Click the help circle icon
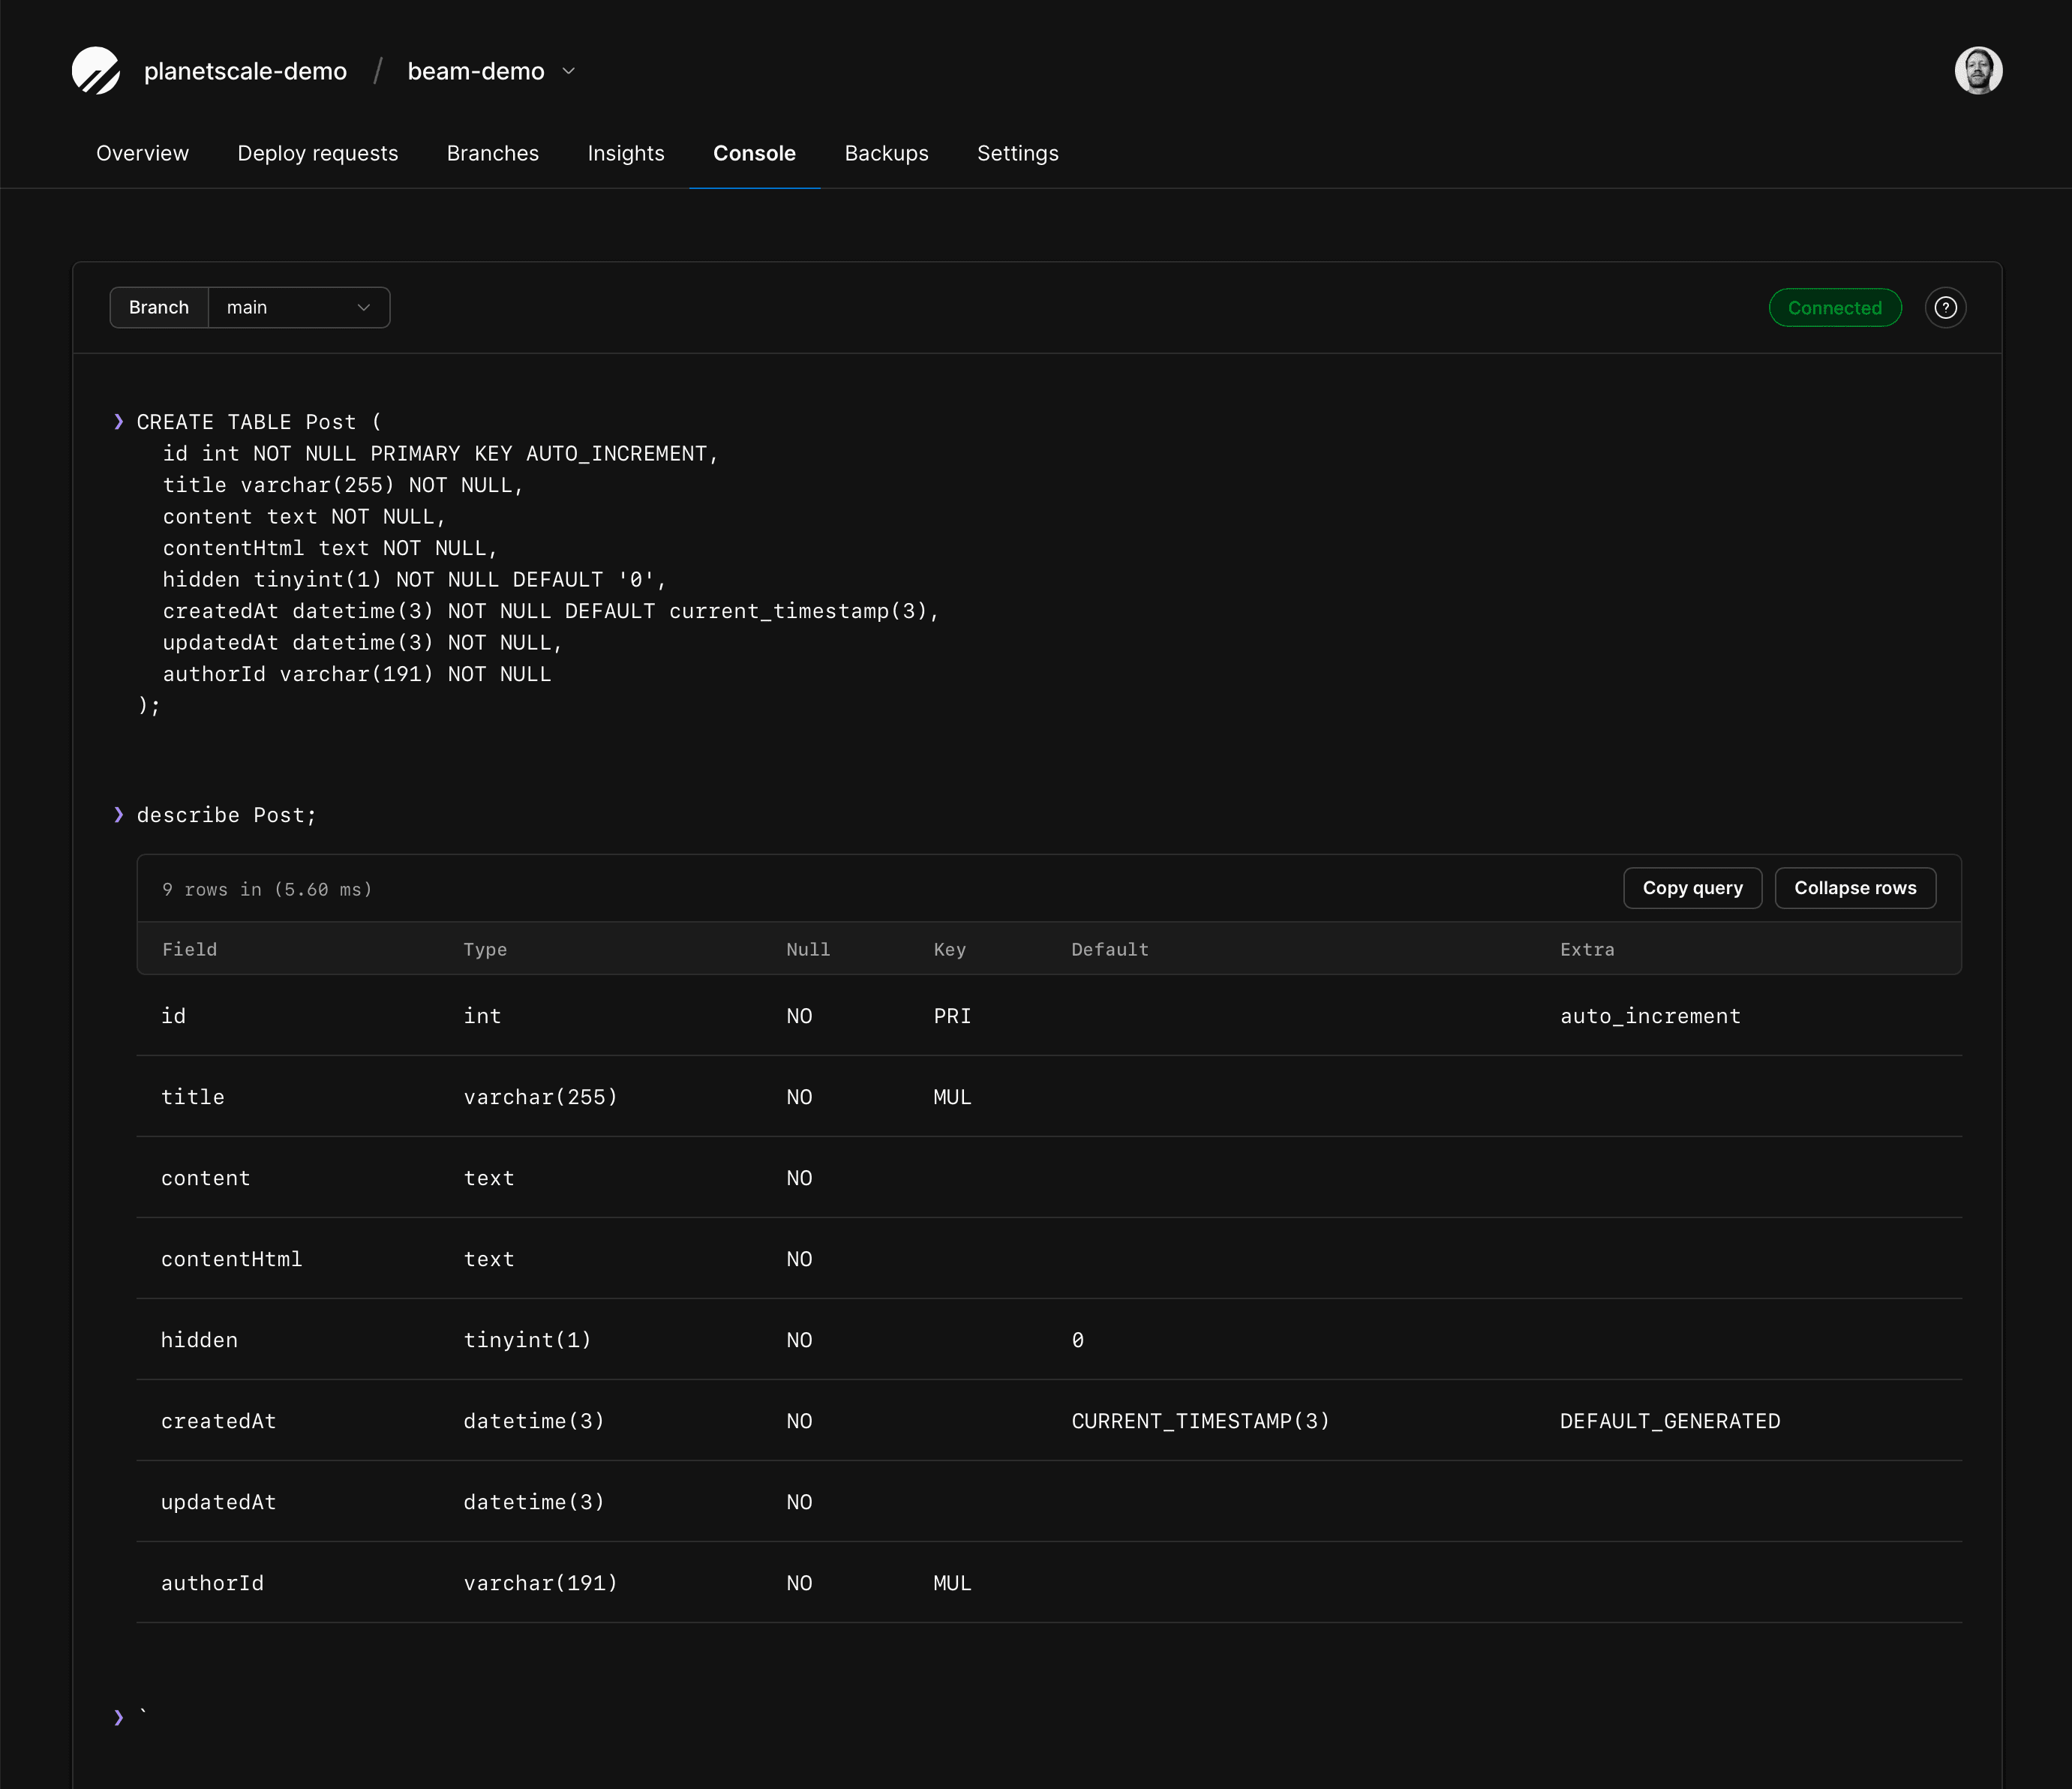 click(x=1945, y=307)
